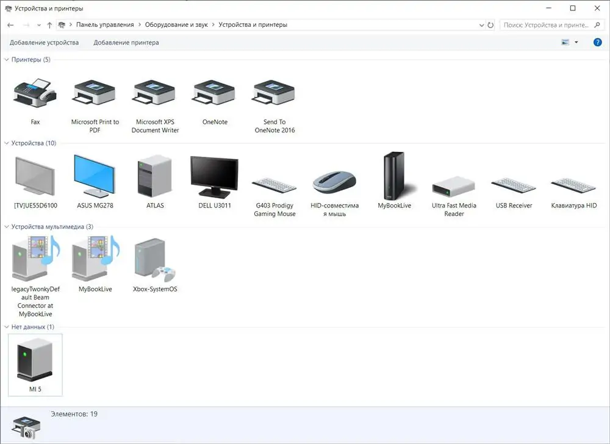The width and height of the screenshot is (610, 444).
Task: Click the view options icon
Action: point(565,42)
